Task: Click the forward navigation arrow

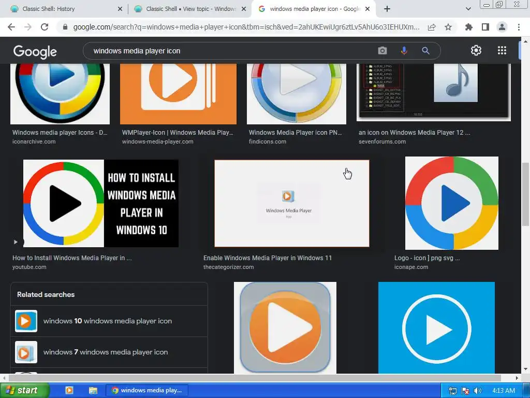Action: [x=28, y=27]
